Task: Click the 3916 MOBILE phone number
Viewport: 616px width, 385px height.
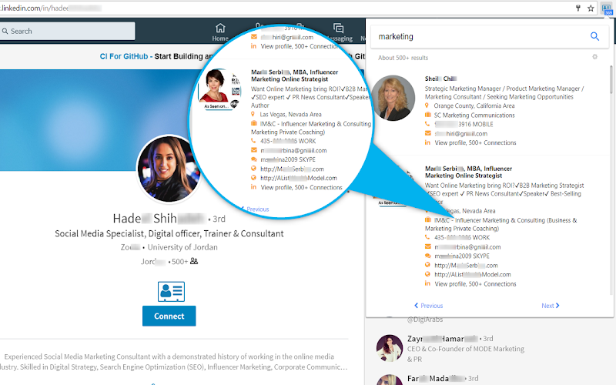Action: [x=464, y=124]
